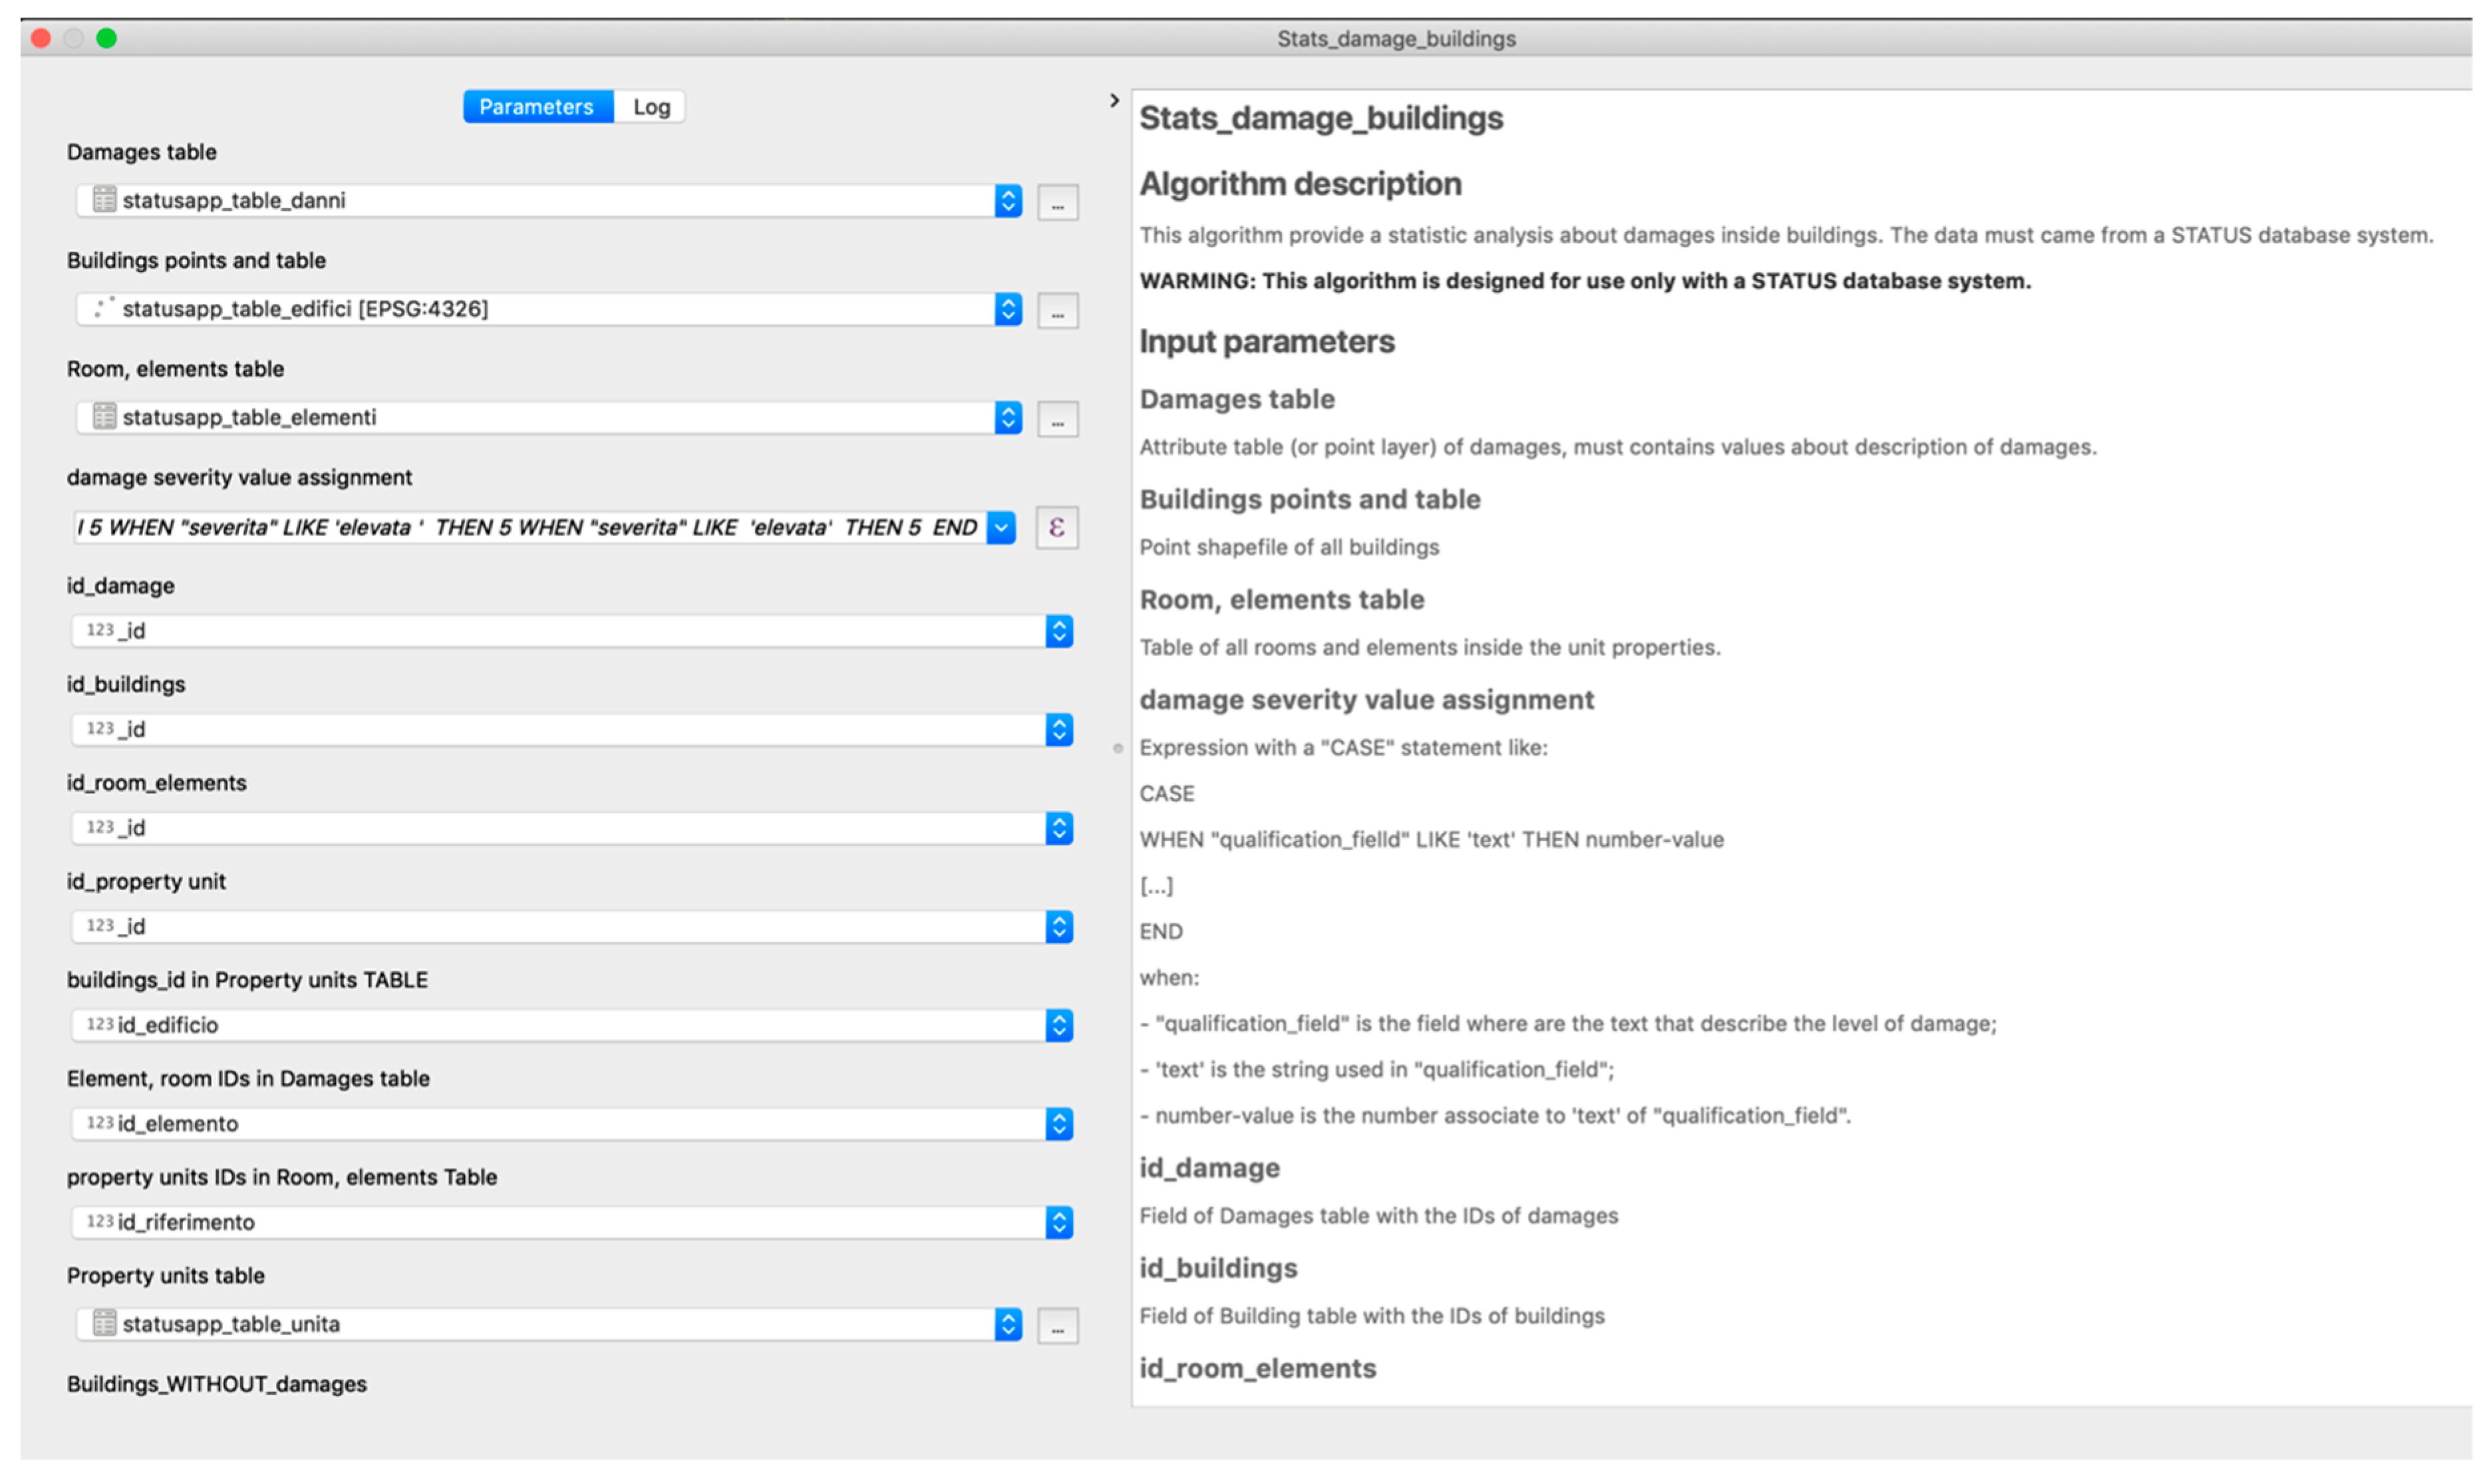Click browse button for Property units table

[1057, 1326]
